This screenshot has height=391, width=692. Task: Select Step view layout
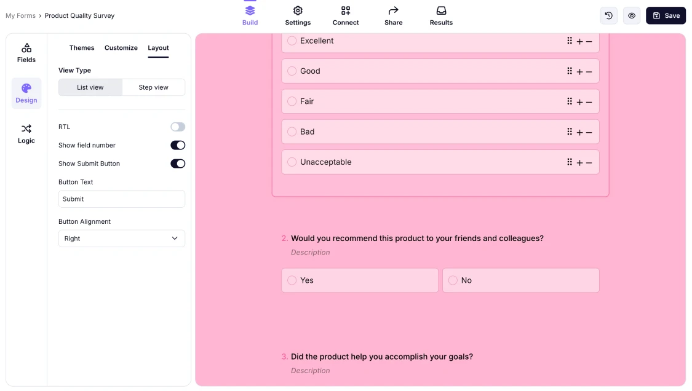[153, 87]
